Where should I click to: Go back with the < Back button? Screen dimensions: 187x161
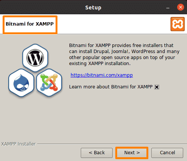click(97, 153)
